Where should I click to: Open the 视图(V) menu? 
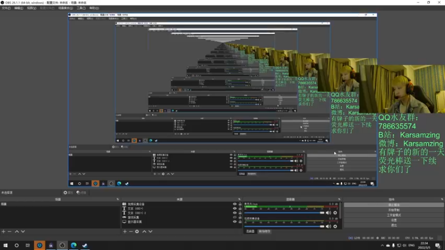32,8
